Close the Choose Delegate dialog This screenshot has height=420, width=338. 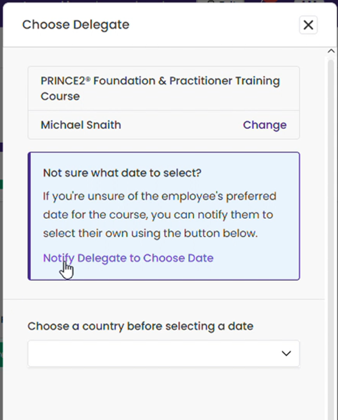[x=308, y=25]
